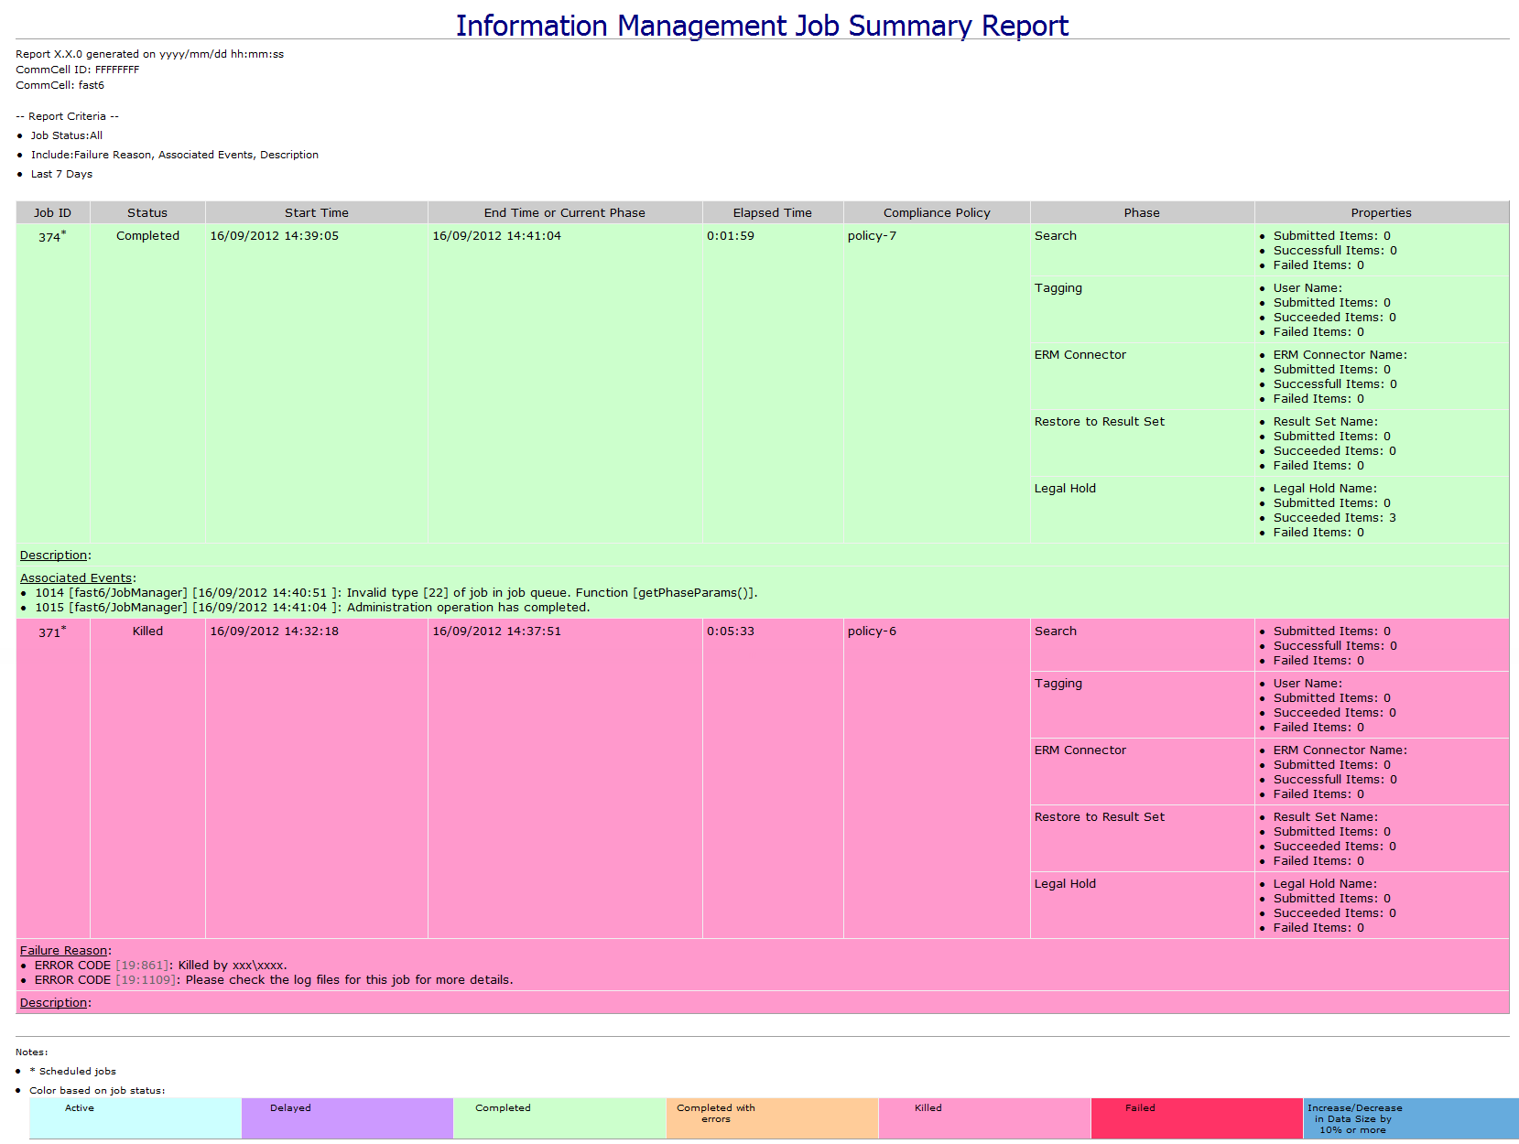This screenshot has height=1144, width=1519.
Task: Click the Delayed purple color swatch
Action: [347, 1118]
